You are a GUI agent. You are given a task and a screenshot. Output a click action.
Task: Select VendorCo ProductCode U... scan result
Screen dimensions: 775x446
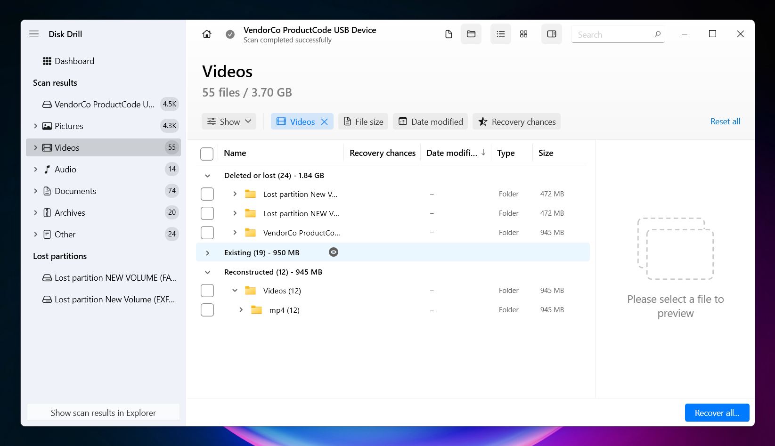point(103,104)
